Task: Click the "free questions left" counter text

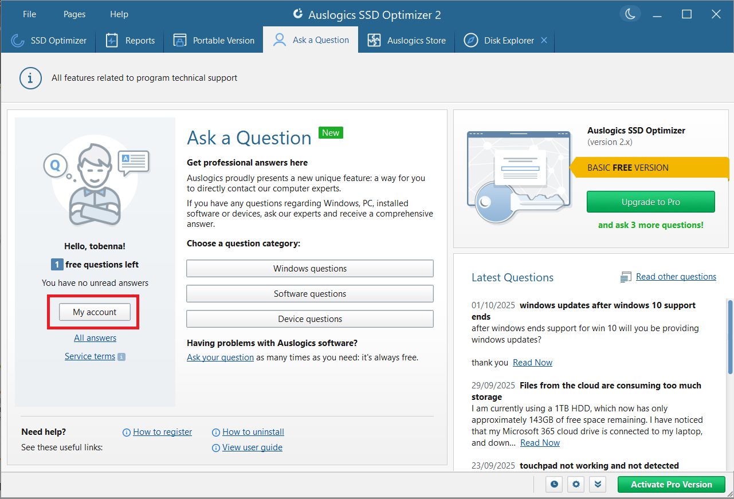Action: (102, 265)
